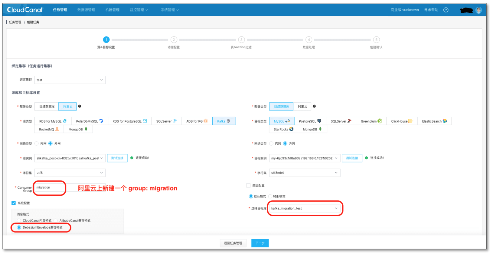
Task: Click step 5 创建确认 circle
Action: point(376,40)
